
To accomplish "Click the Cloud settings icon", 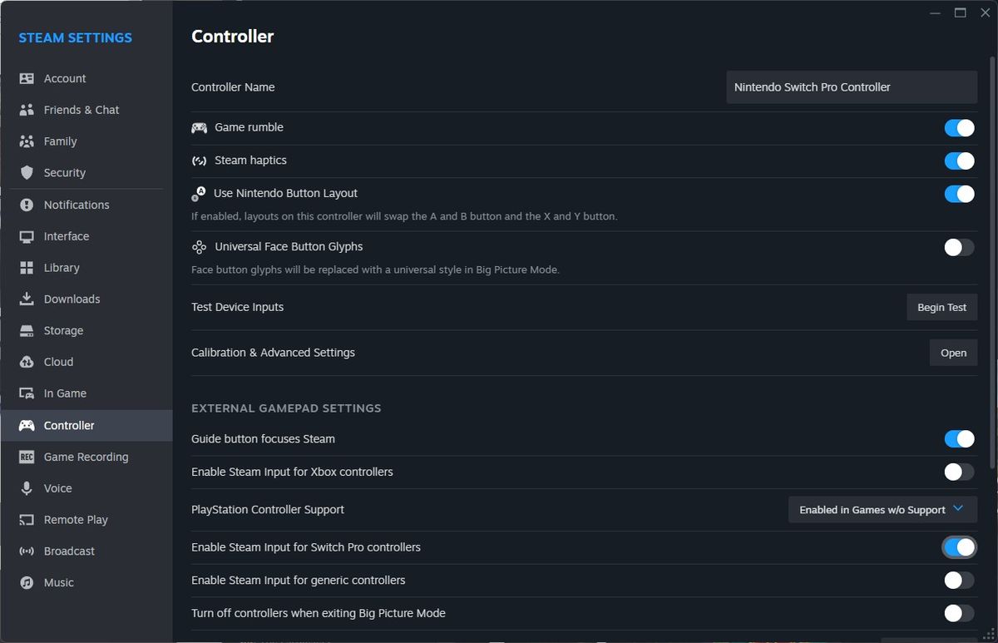I will (27, 362).
